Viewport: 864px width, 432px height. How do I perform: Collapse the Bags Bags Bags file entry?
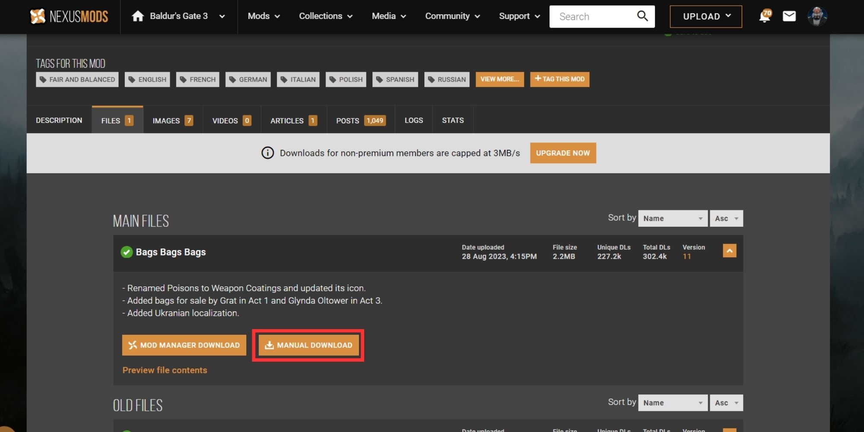tap(729, 251)
